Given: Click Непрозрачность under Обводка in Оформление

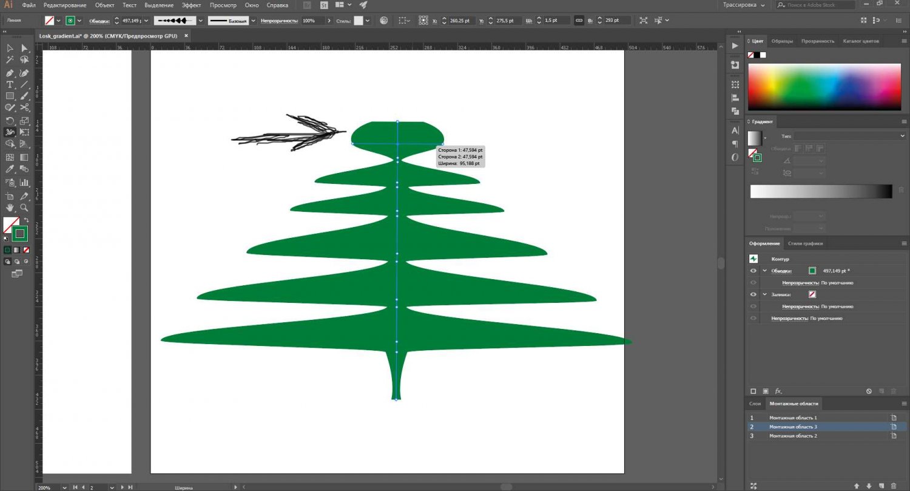Looking at the screenshot, I should [801, 283].
